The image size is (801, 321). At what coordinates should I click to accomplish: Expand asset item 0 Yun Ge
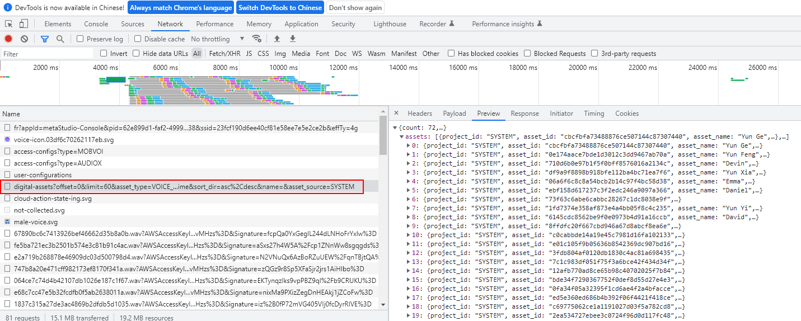click(x=408, y=145)
